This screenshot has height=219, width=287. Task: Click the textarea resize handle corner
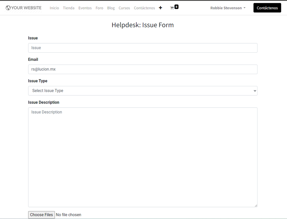(256, 205)
